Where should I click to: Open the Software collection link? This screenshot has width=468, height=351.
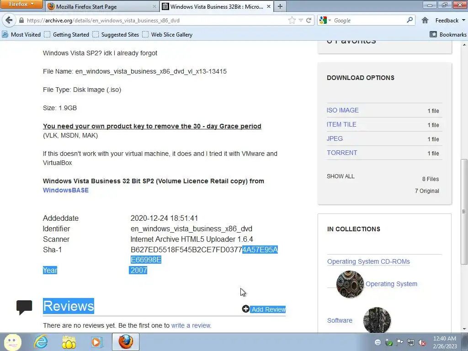click(x=340, y=320)
